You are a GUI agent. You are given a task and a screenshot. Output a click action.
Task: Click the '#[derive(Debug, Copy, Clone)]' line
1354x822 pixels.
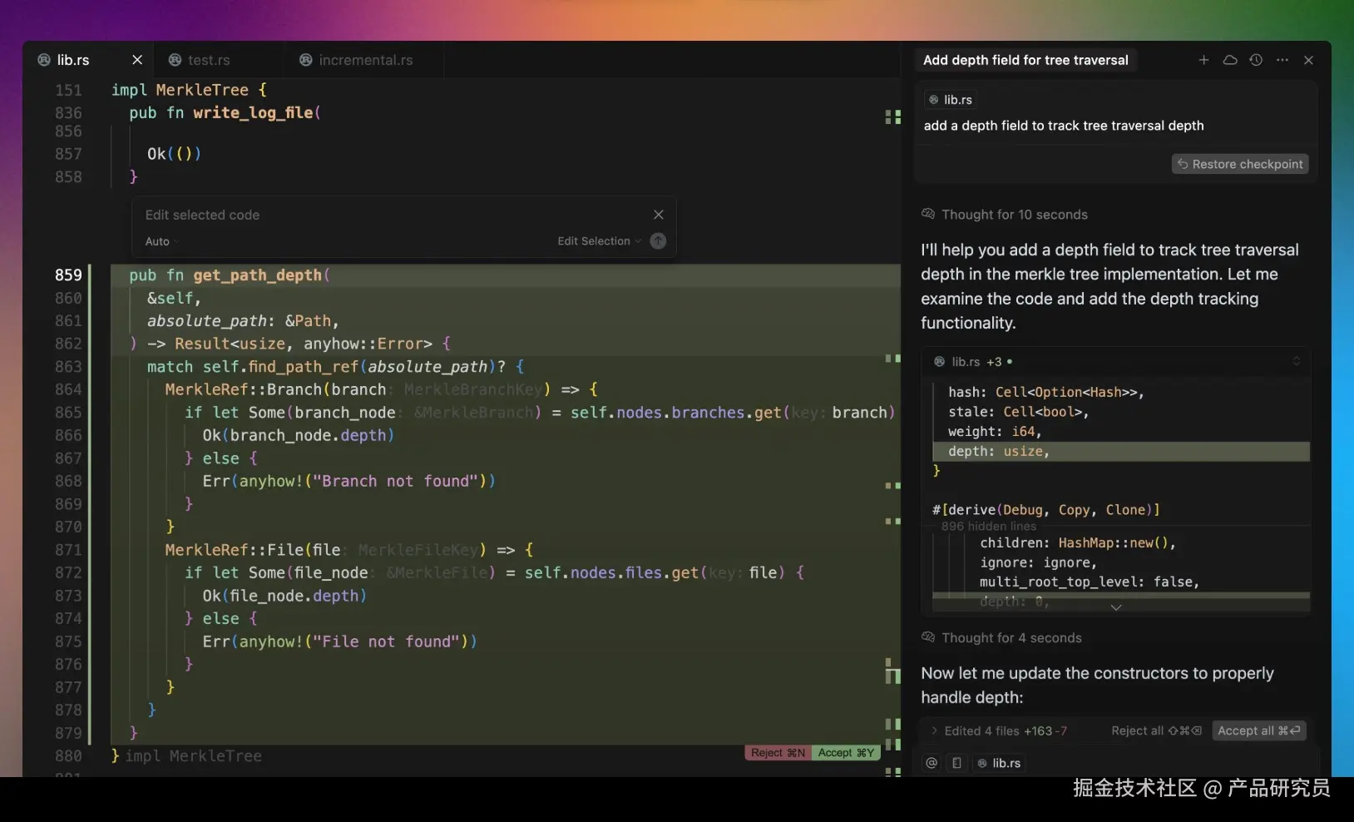click(x=1046, y=510)
